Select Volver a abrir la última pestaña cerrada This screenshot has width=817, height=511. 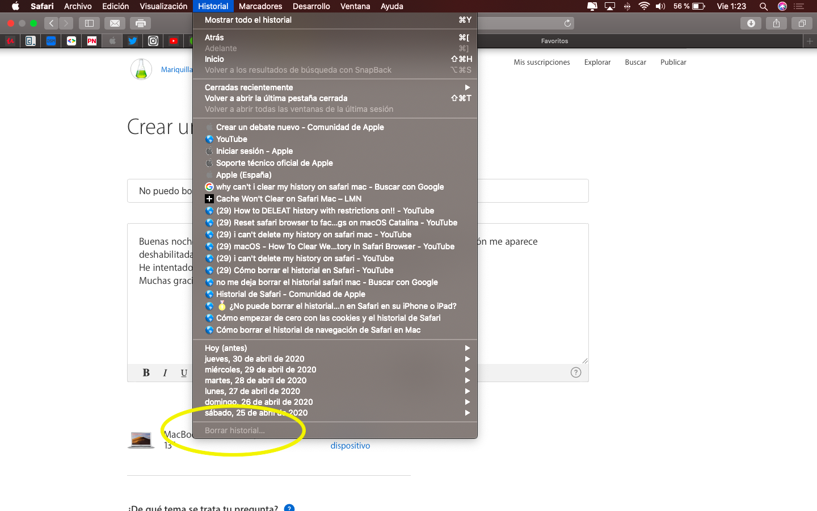click(335, 98)
